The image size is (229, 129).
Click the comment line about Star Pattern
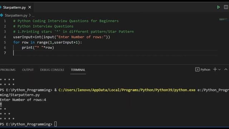click(73, 32)
